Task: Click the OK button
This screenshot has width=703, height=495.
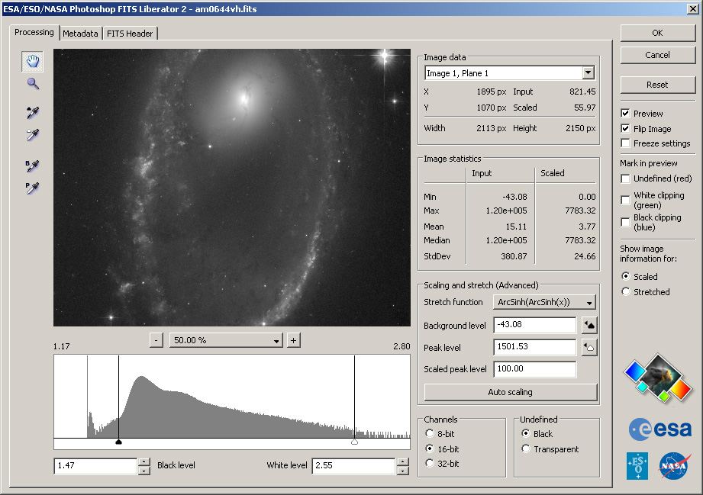Action: pyautogui.click(x=658, y=33)
